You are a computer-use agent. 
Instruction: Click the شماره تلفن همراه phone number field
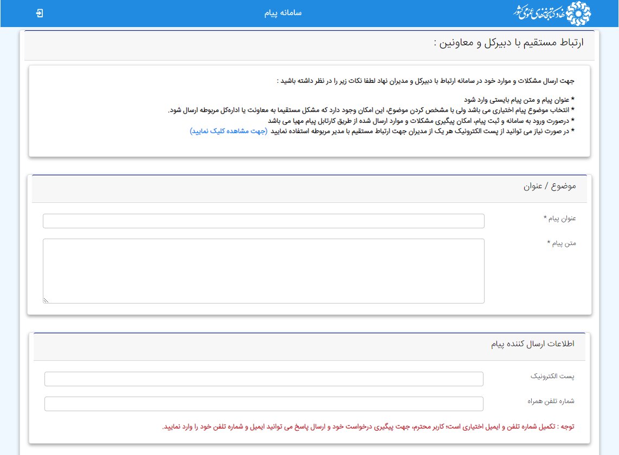tap(263, 404)
